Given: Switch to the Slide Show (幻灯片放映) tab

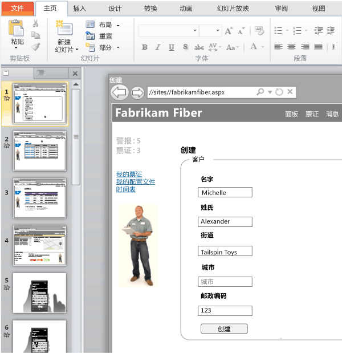Looking at the screenshot, I should pyautogui.click(x=233, y=9).
